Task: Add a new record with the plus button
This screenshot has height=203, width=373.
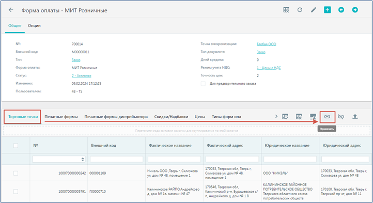Action: [x=328, y=10]
